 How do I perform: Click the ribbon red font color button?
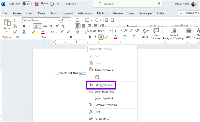[43, 32]
